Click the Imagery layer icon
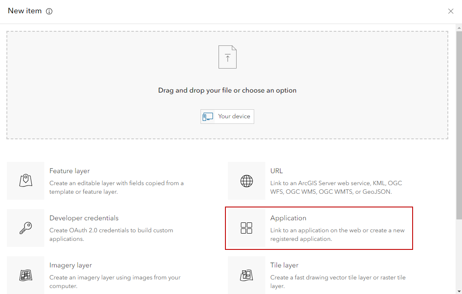Screen dimensions: 462x294 (x=26, y=275)
